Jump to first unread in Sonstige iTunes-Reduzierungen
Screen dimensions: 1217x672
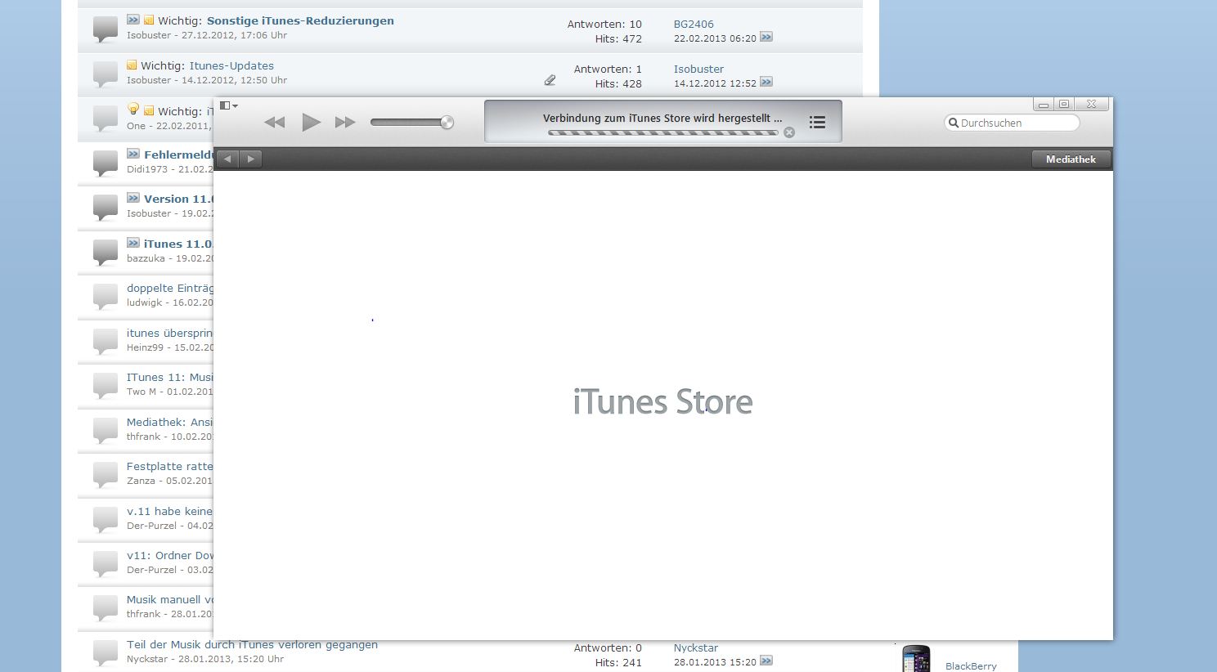tap(133, 20)
